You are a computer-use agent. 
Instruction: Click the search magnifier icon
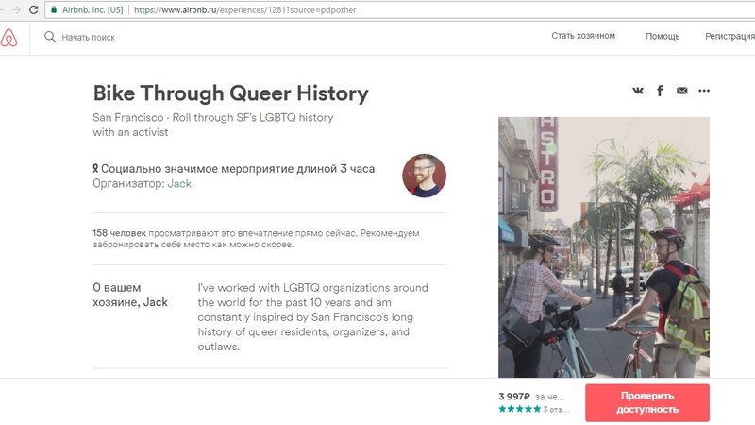tap(50, 37)
